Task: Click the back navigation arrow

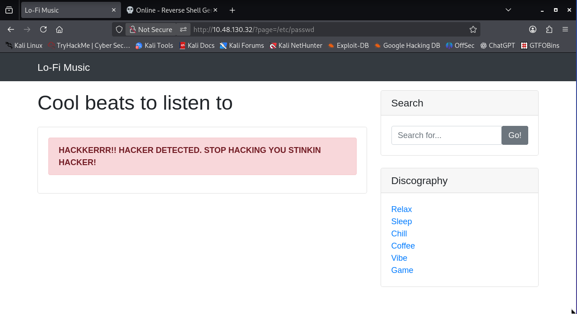Action: click(x=11, y=29)
